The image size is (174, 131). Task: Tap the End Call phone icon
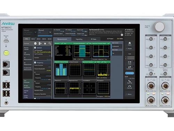[x=129, y=87]
